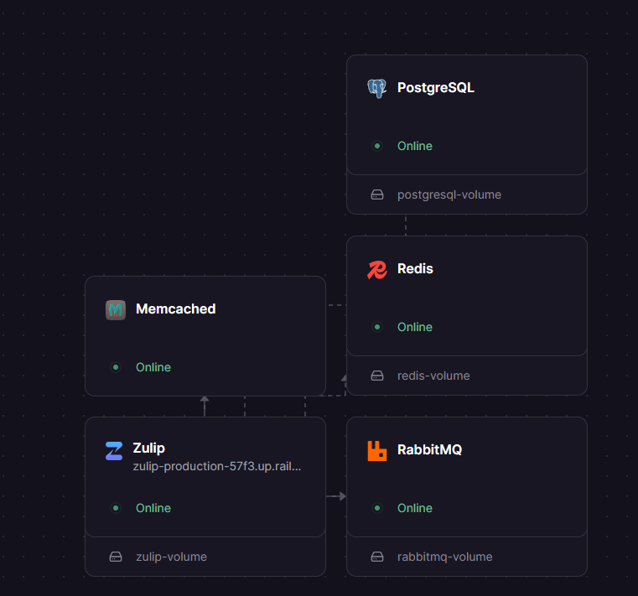This screenshot has height=596, width=638.
Task: Open the redis-volume label
Action: [433, 376]
